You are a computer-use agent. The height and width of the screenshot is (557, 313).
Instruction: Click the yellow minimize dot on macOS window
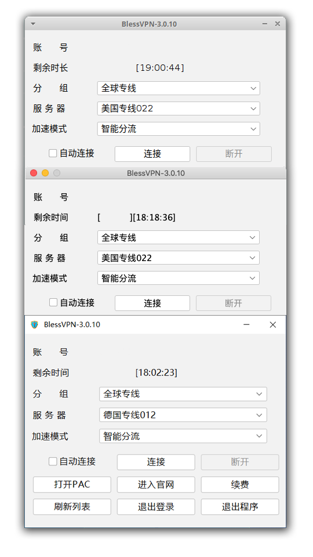pos(45,173)
